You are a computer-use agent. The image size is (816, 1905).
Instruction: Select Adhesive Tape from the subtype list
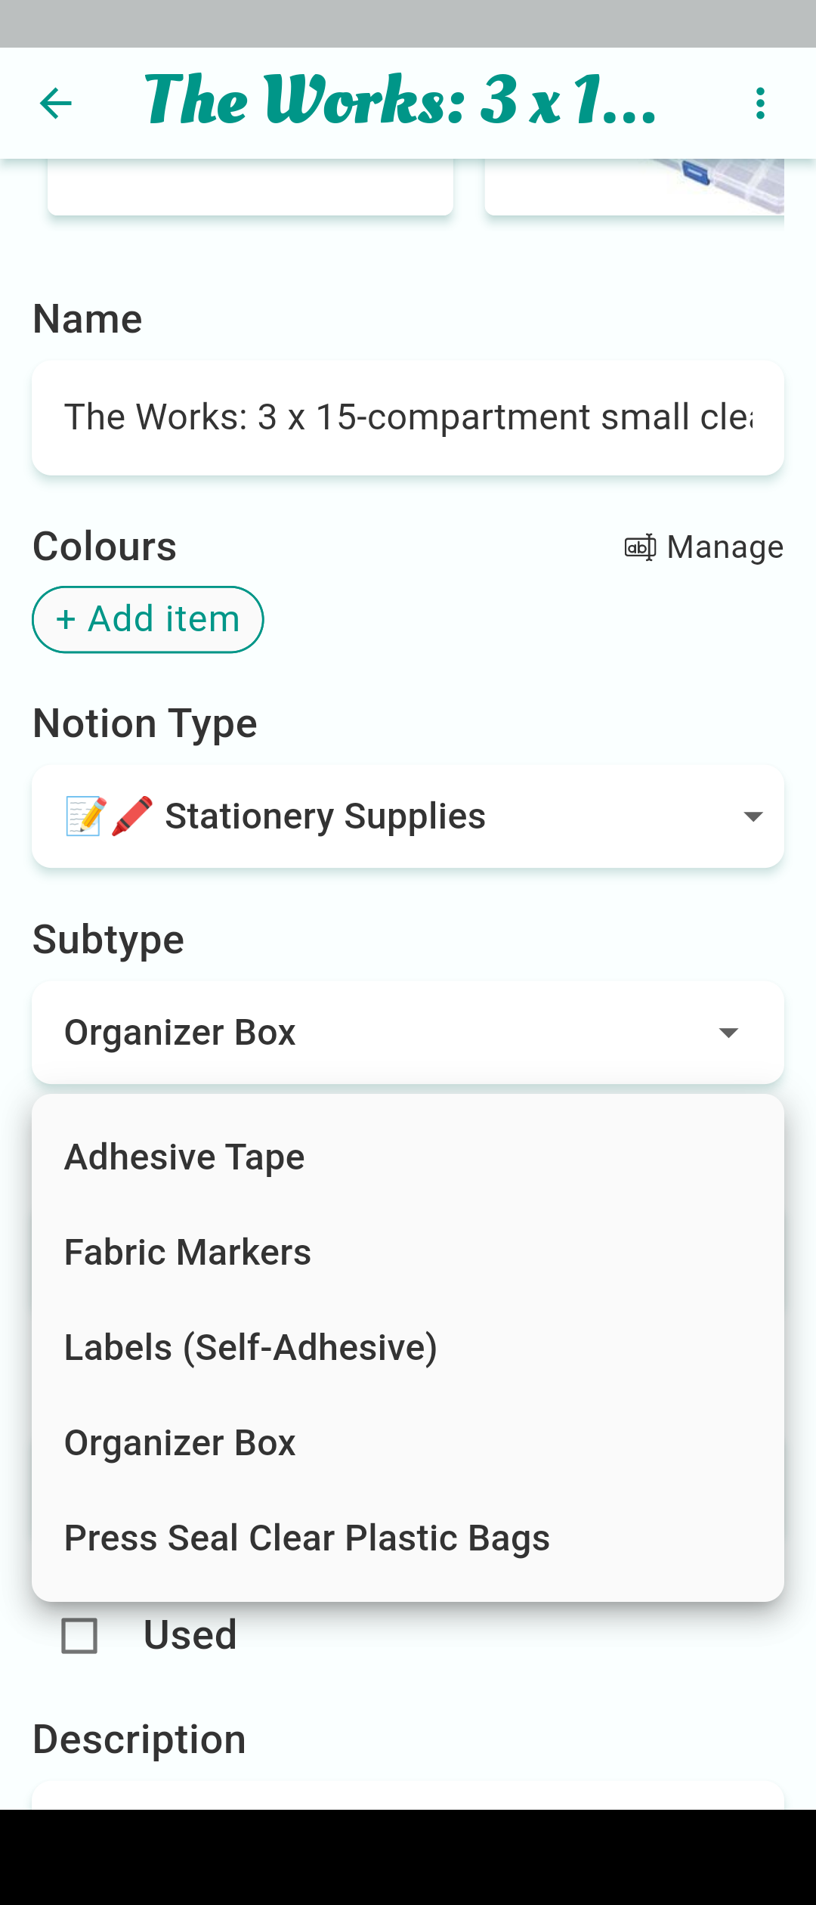[x=184, y=1157]
